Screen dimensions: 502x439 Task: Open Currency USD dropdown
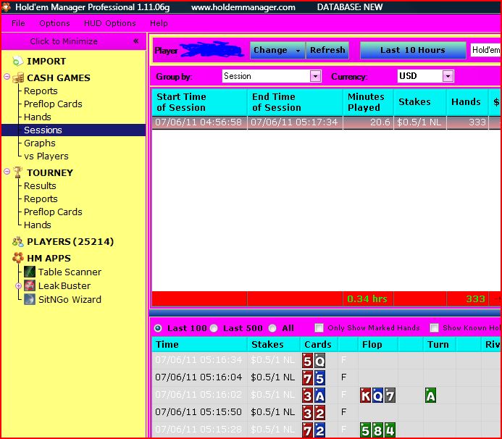click(448, 76)
